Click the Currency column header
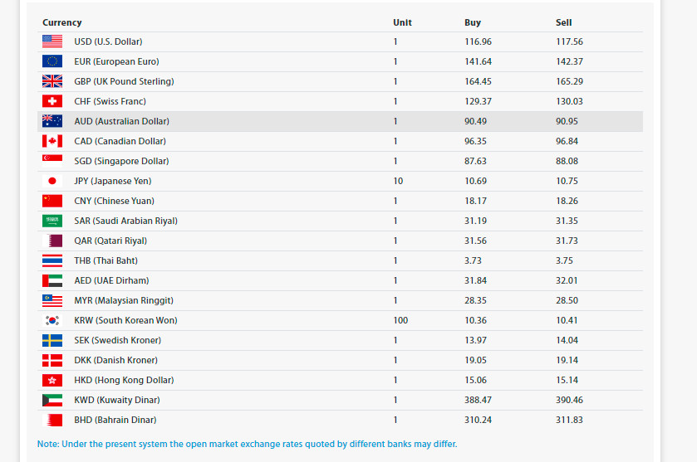697x462 pixels. pyautogui.click(x=61, y=22)
